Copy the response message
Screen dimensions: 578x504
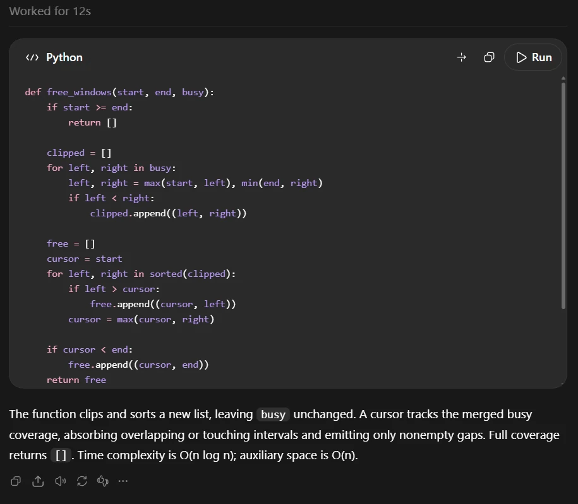tap(16, 481)
